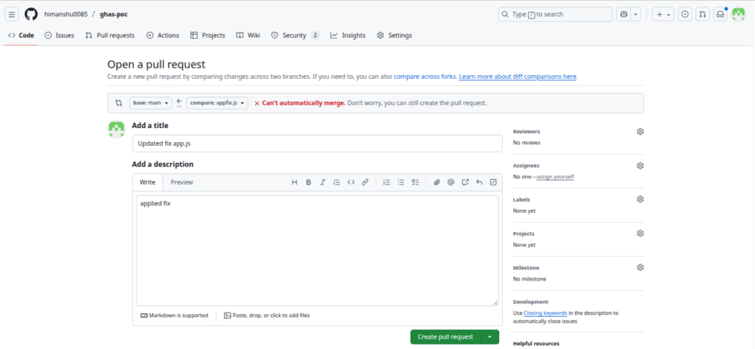
Task: Expand the compare: appfix.js branch dropdown
Action: pos(217,103)
